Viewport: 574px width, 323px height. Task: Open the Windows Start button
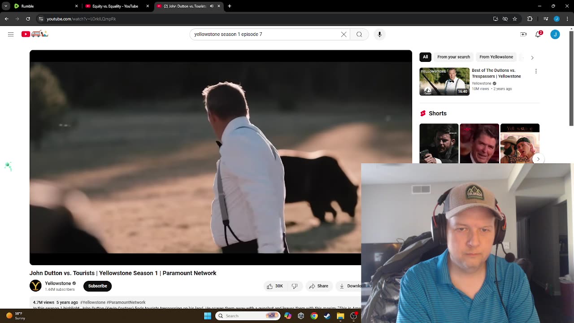[208, 316]
